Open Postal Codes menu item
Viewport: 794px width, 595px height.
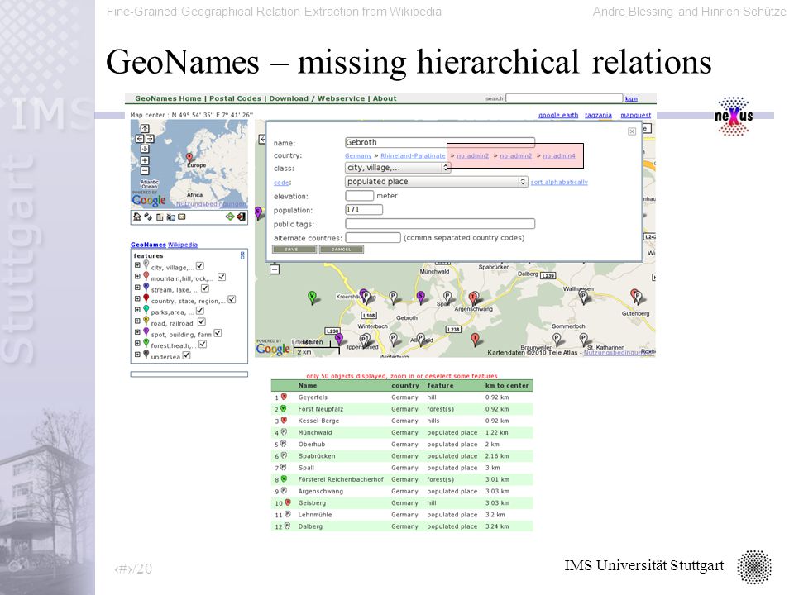coord(236,98)
